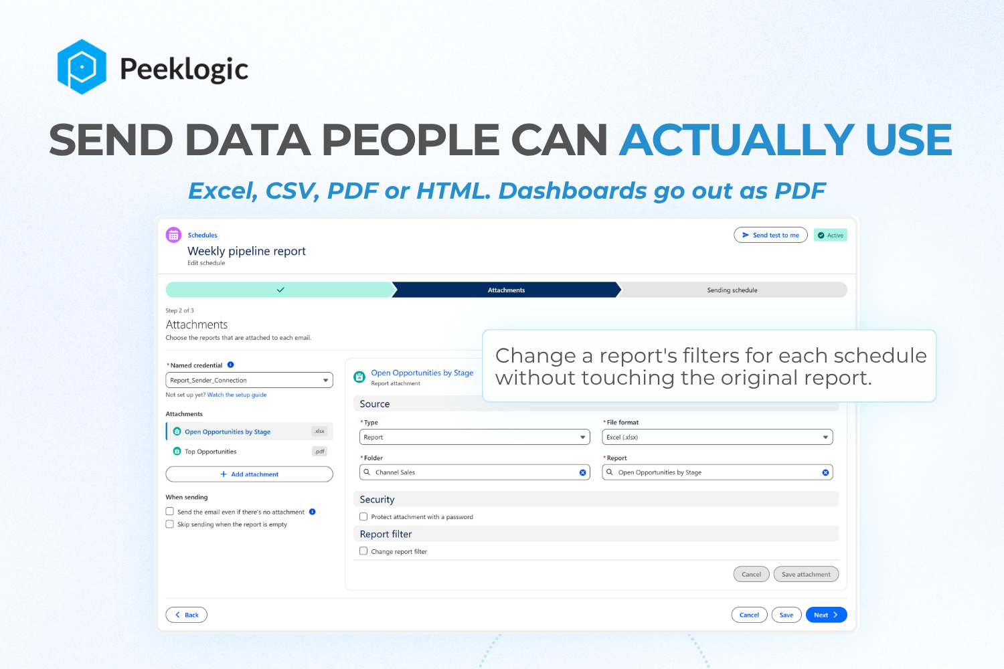The image size is (1004, 669).
Task: Click the Save button
Action: click(786, 615)
